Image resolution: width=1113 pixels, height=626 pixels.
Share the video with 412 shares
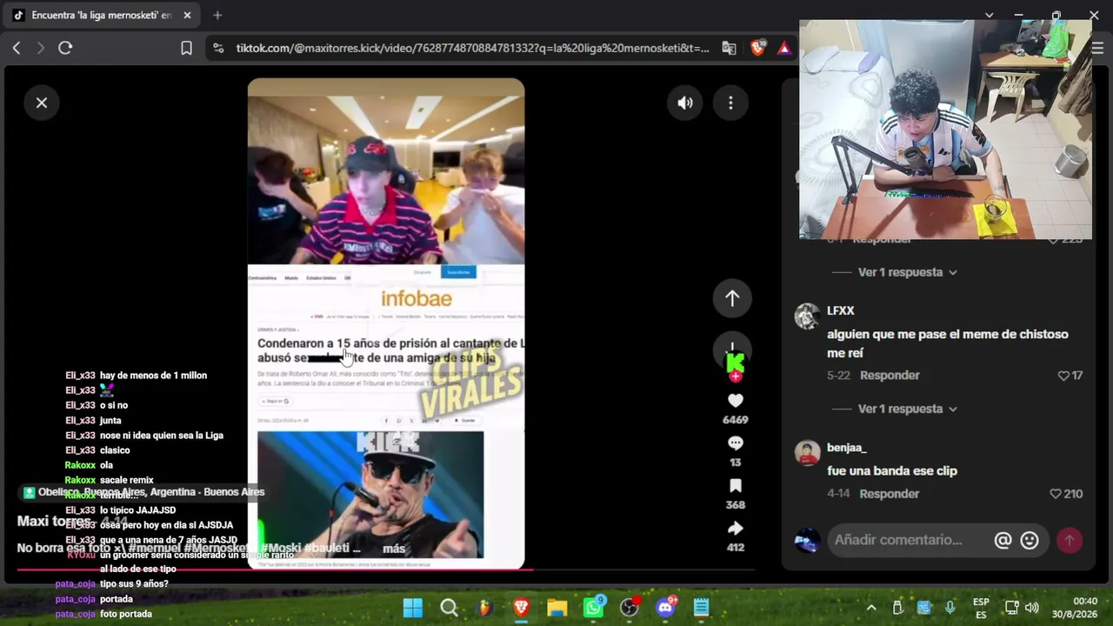(x=736, y=529)
